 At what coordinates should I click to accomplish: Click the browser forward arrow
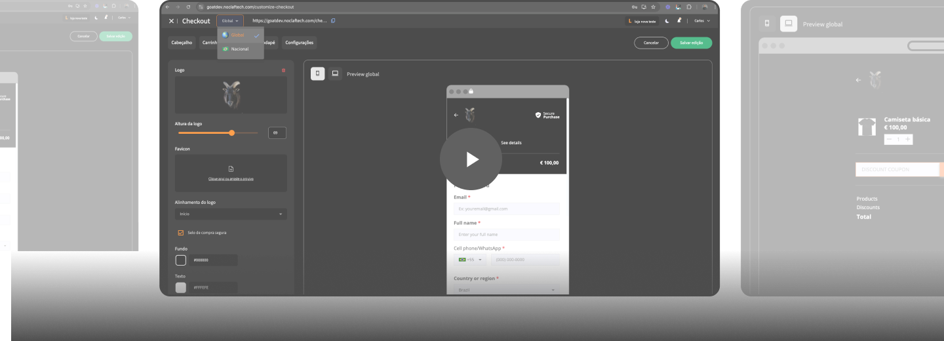[178, 7]
